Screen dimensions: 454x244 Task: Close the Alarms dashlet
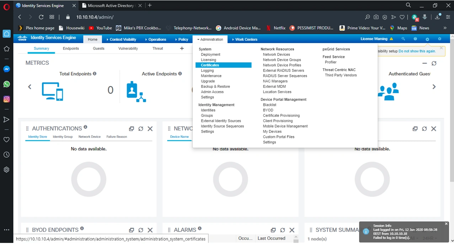pyautogui.click(x=292, y=230)
